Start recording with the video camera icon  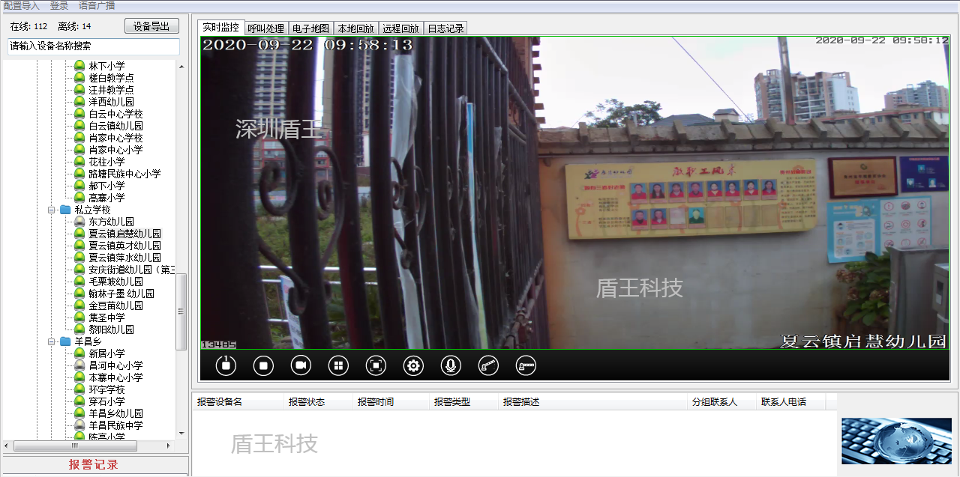tap(301, 365)
